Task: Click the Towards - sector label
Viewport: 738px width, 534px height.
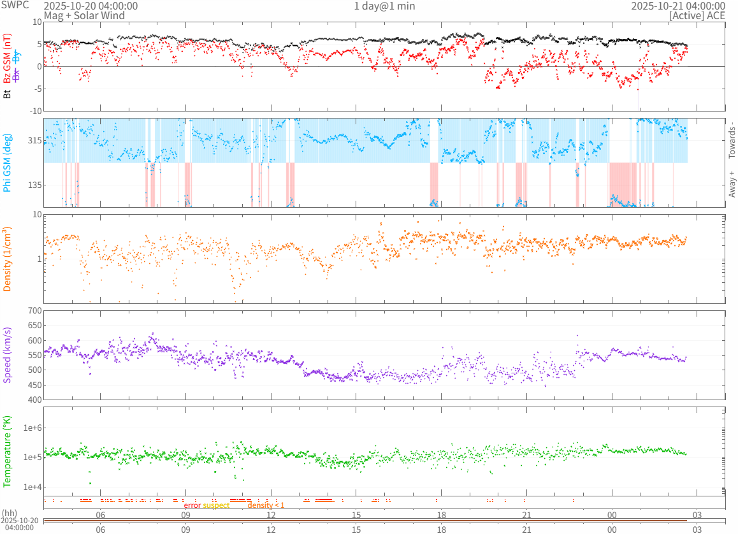Action: pyautogui.click(x=732, y=140)
